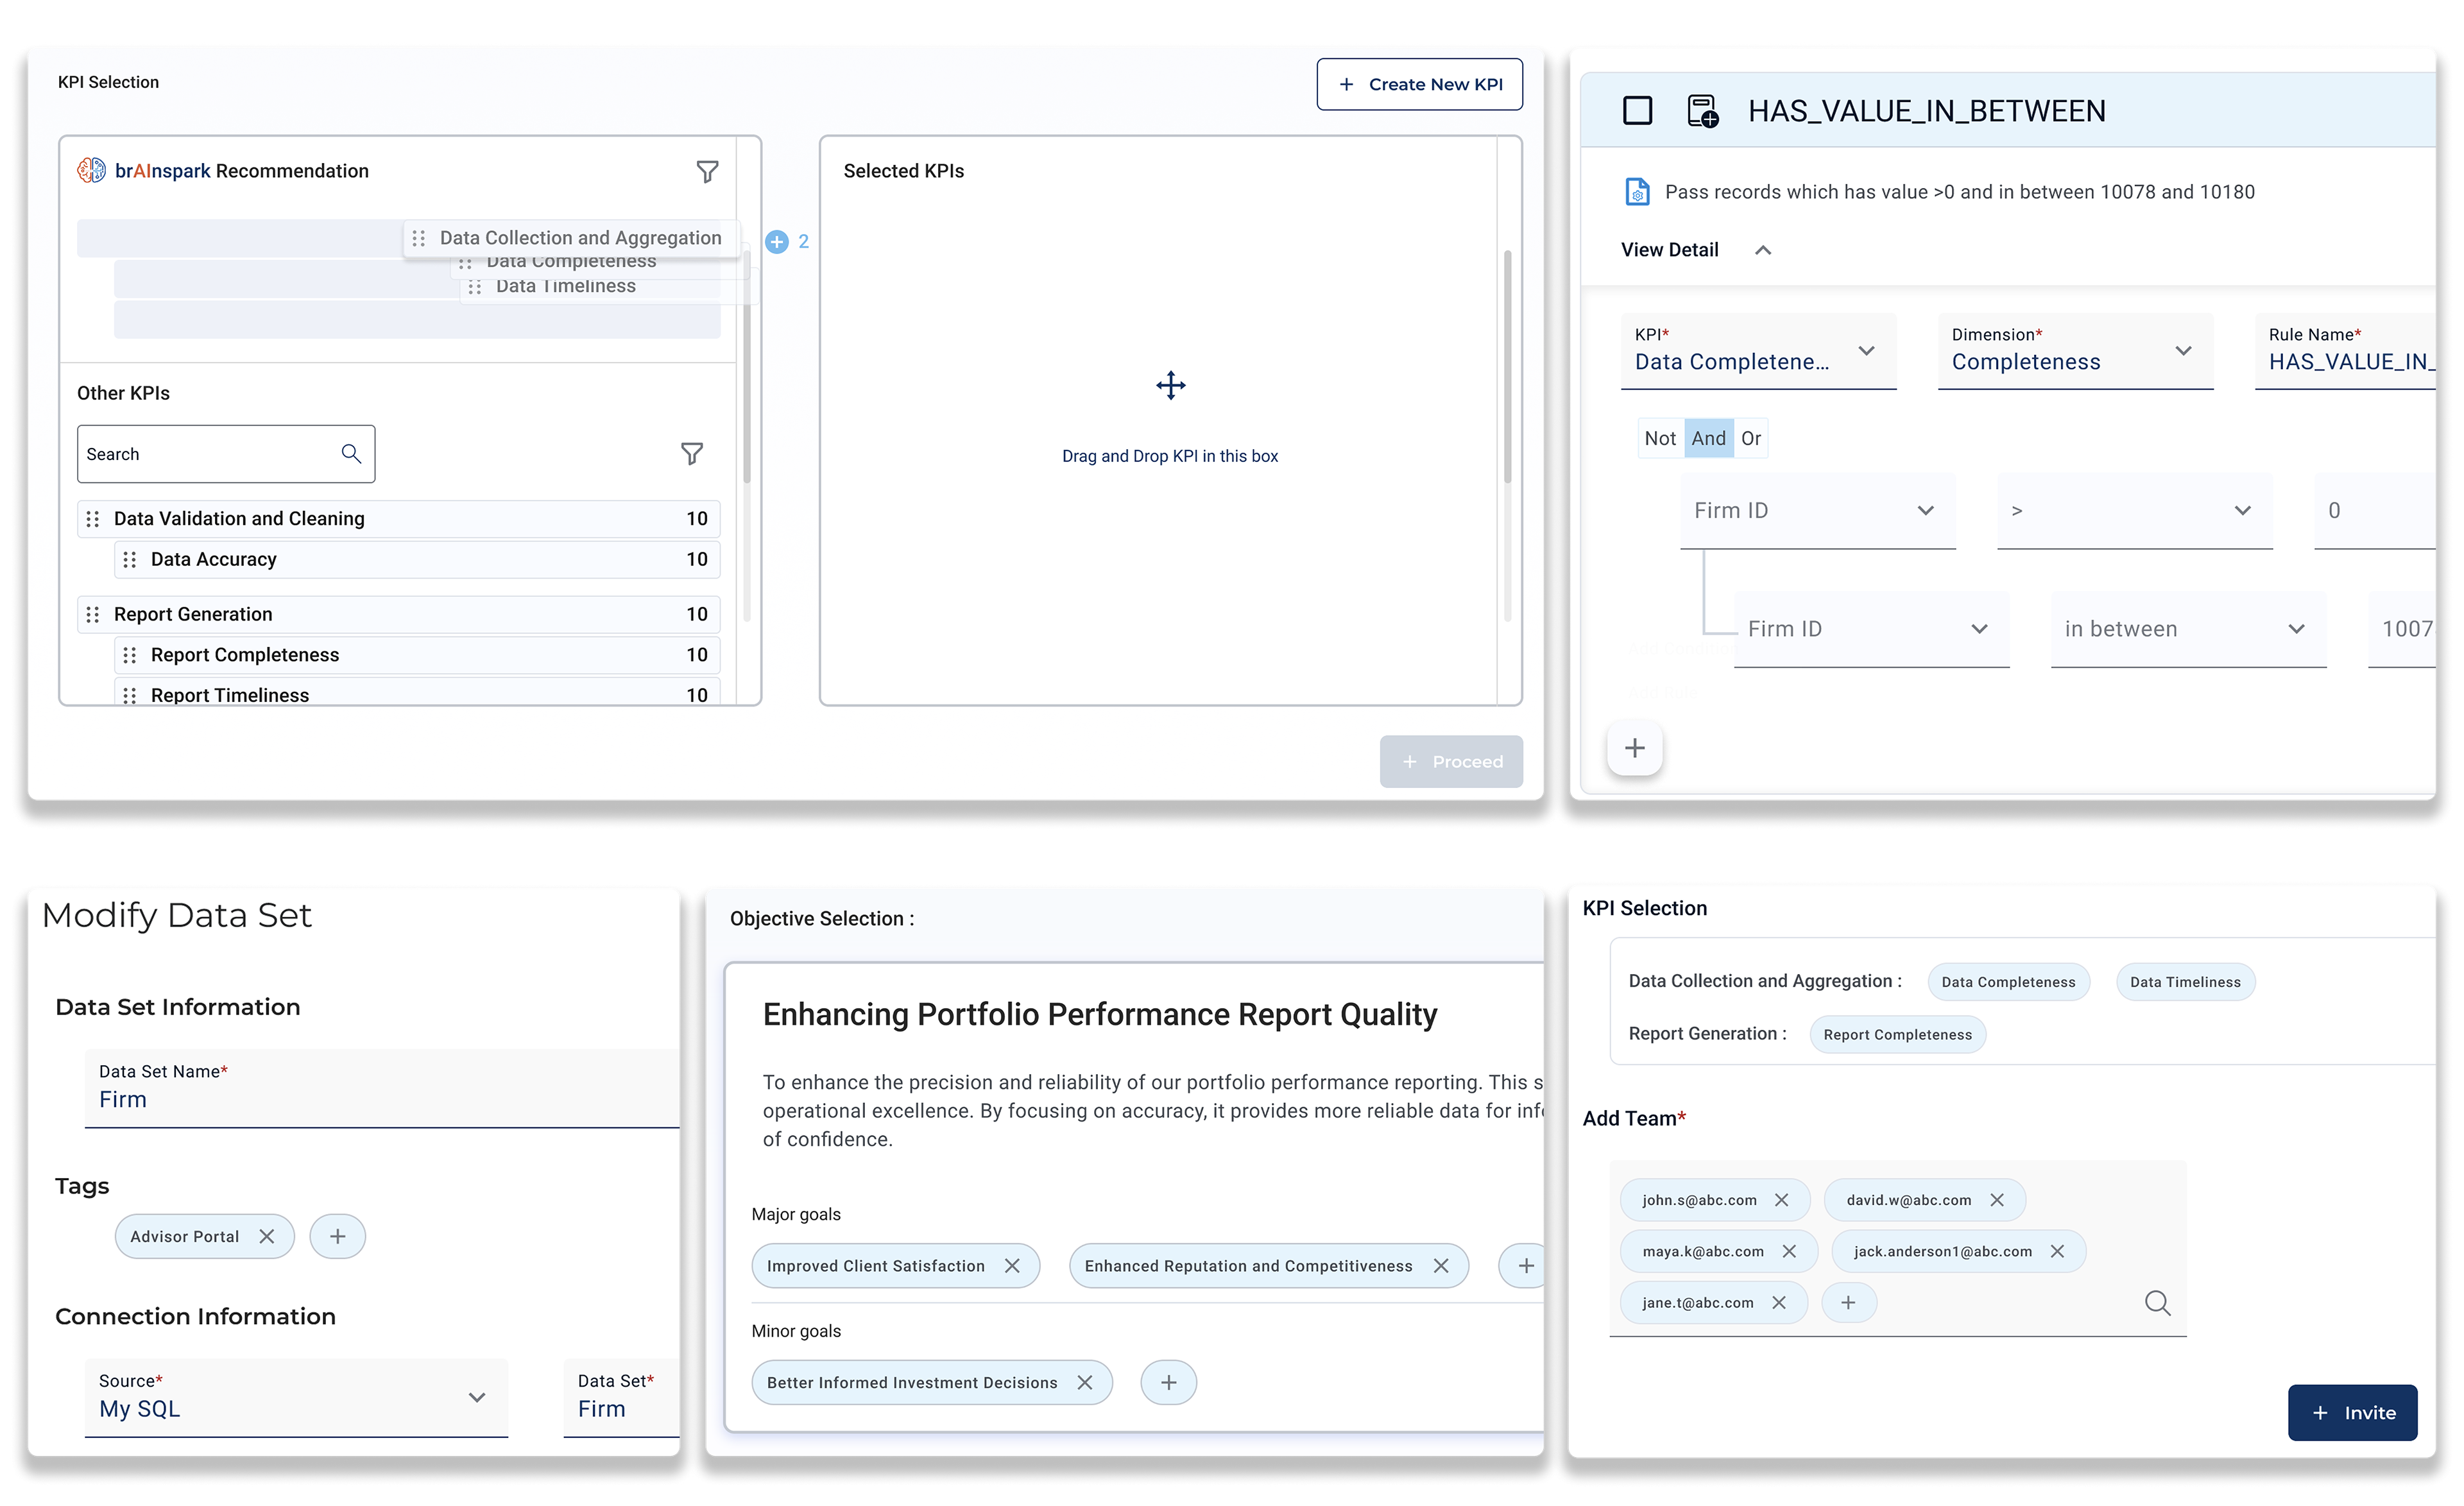Click the rule icon next to HAS_VALUE_IN_BETWEEN
Screen dimensions: 2464x1506
[x=1702, y=111]
